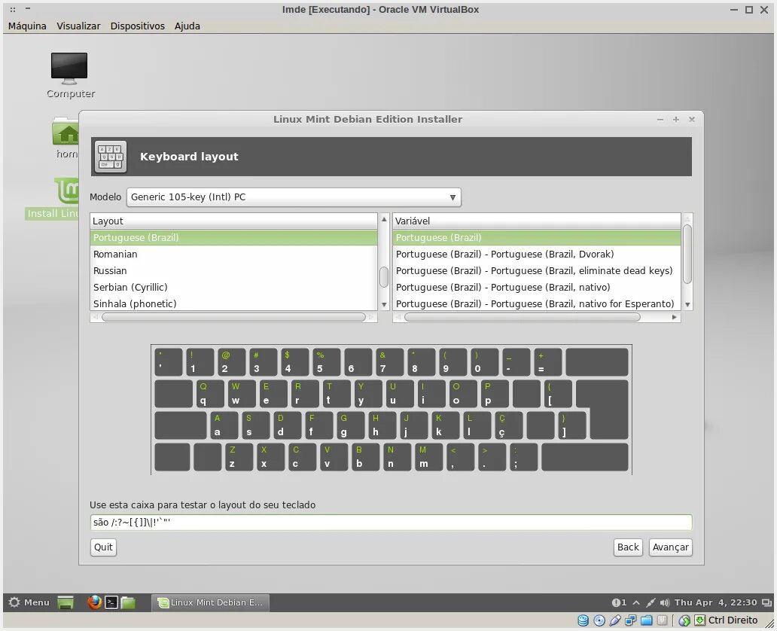777x631 pixels.
Task: Click the Layout list horizontal scrollbar
Action: coord(233,317)
